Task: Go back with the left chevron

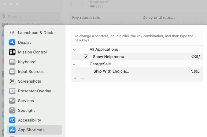Action: pos(71,4)
